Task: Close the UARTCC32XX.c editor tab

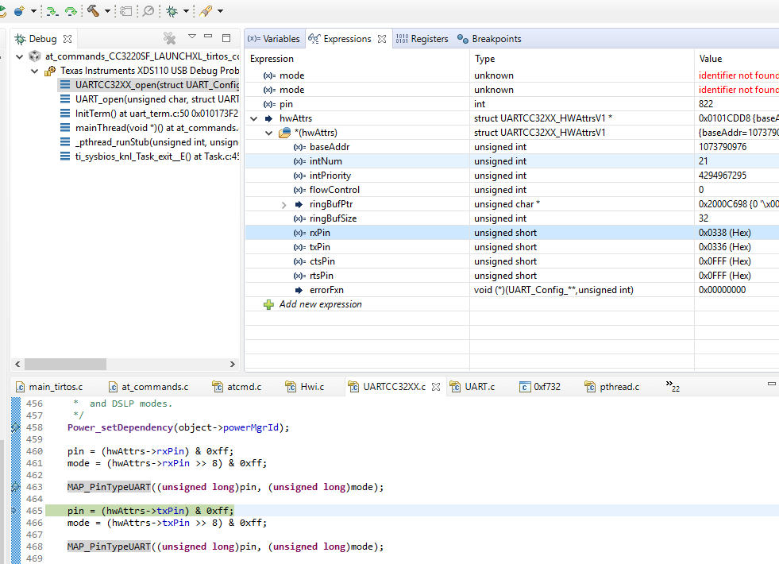Action: tap(434, 387)
